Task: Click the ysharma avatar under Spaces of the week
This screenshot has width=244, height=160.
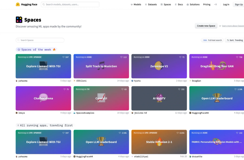Action: 16,81
